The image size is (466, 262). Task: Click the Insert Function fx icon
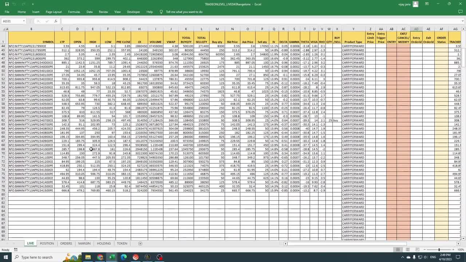coord(55,21)
